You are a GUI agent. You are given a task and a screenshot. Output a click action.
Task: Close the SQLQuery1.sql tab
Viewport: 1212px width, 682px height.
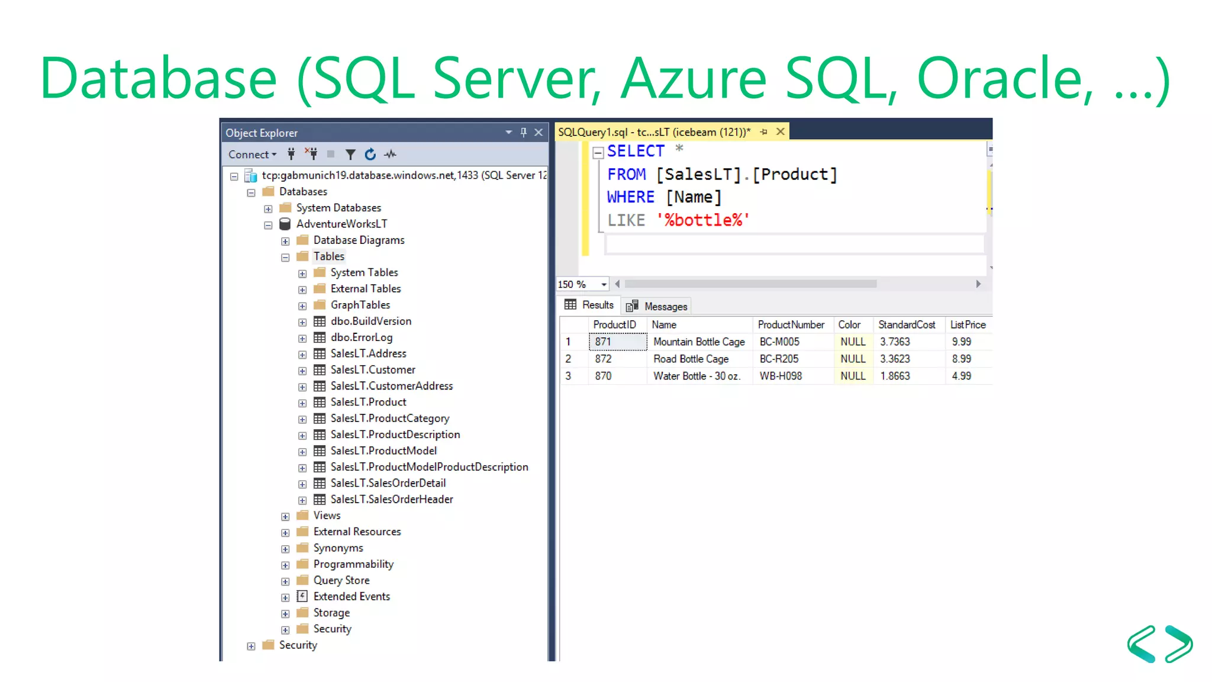781,131
